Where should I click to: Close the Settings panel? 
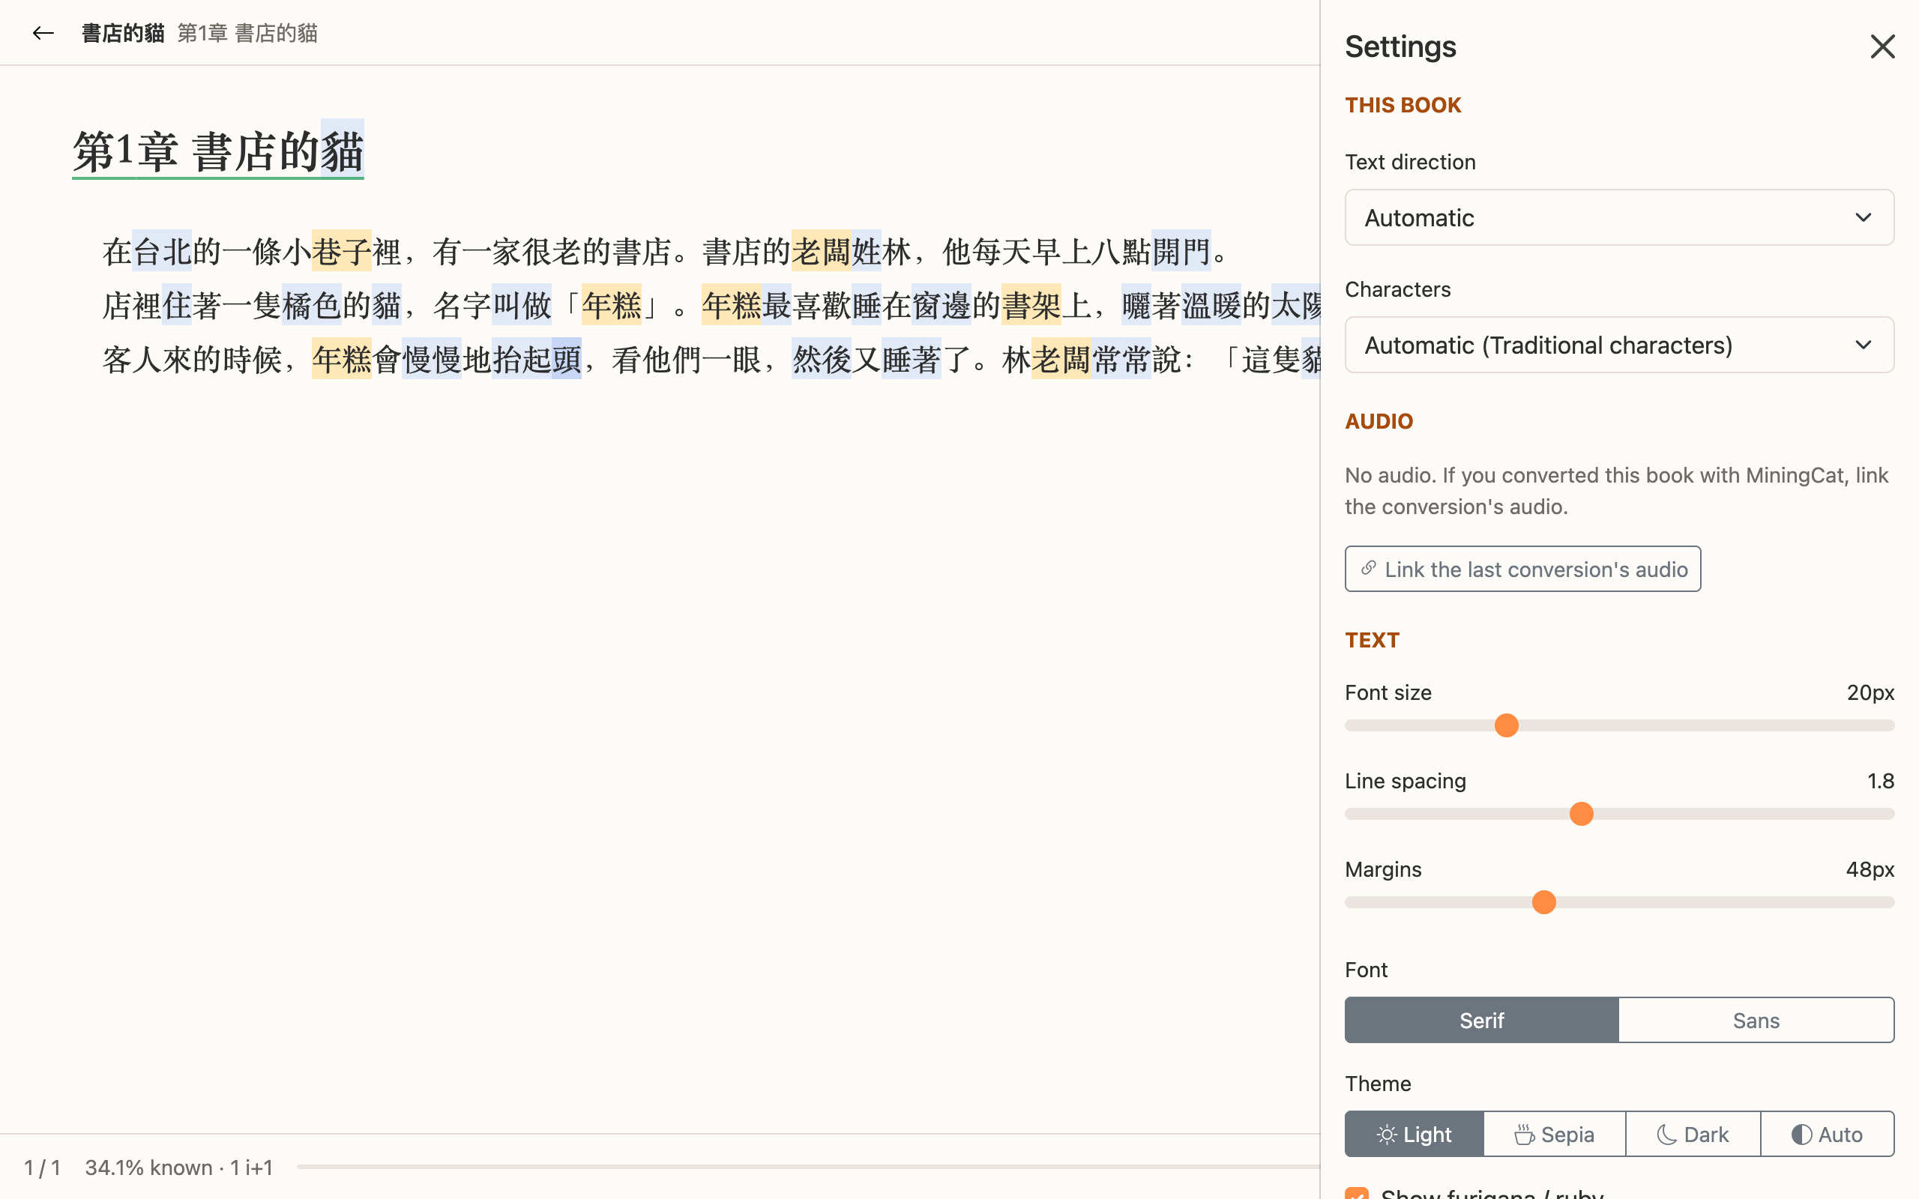pos(1882,46)
